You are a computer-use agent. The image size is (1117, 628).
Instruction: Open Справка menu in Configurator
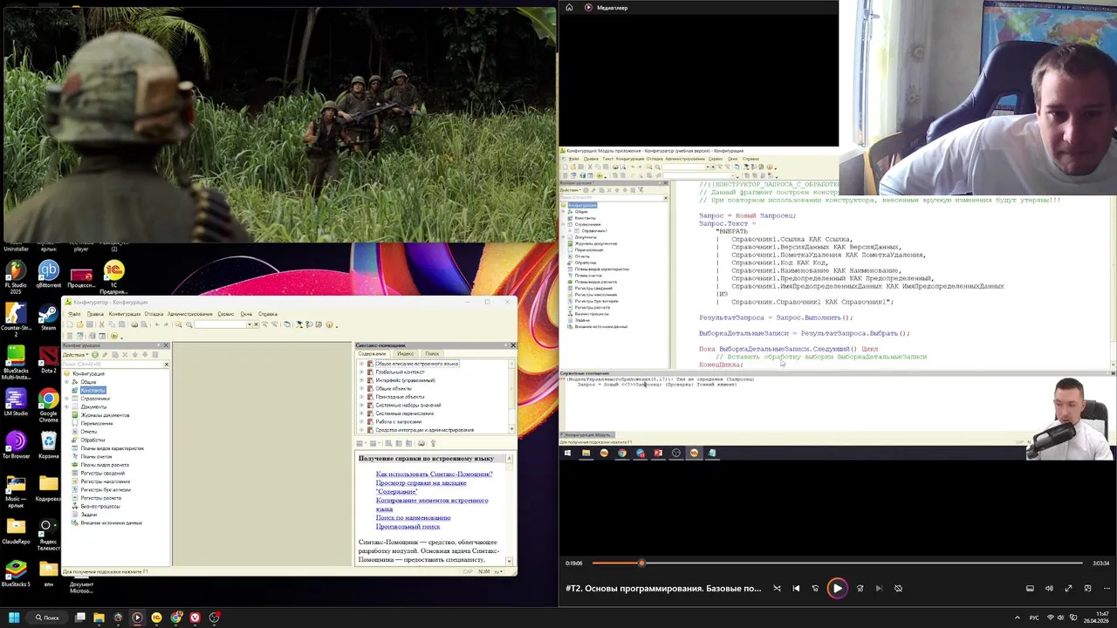268,314
